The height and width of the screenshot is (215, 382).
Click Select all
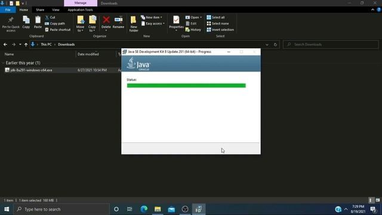(x=215, y=17)
